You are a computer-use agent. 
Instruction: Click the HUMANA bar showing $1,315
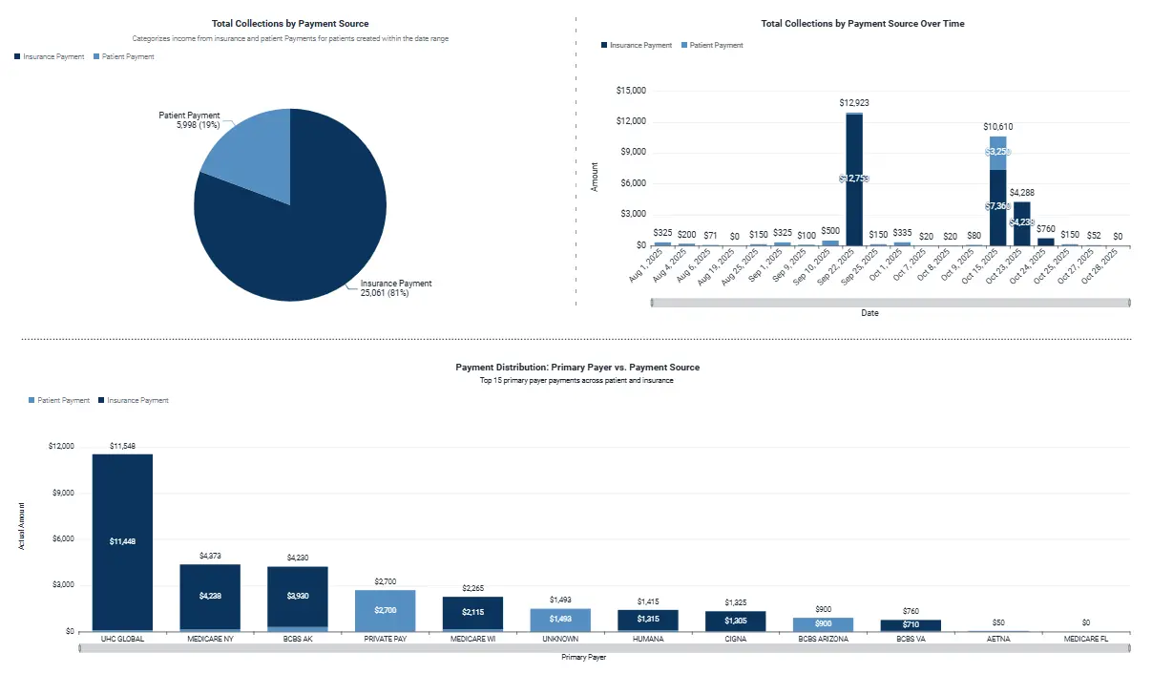(647, 620)
